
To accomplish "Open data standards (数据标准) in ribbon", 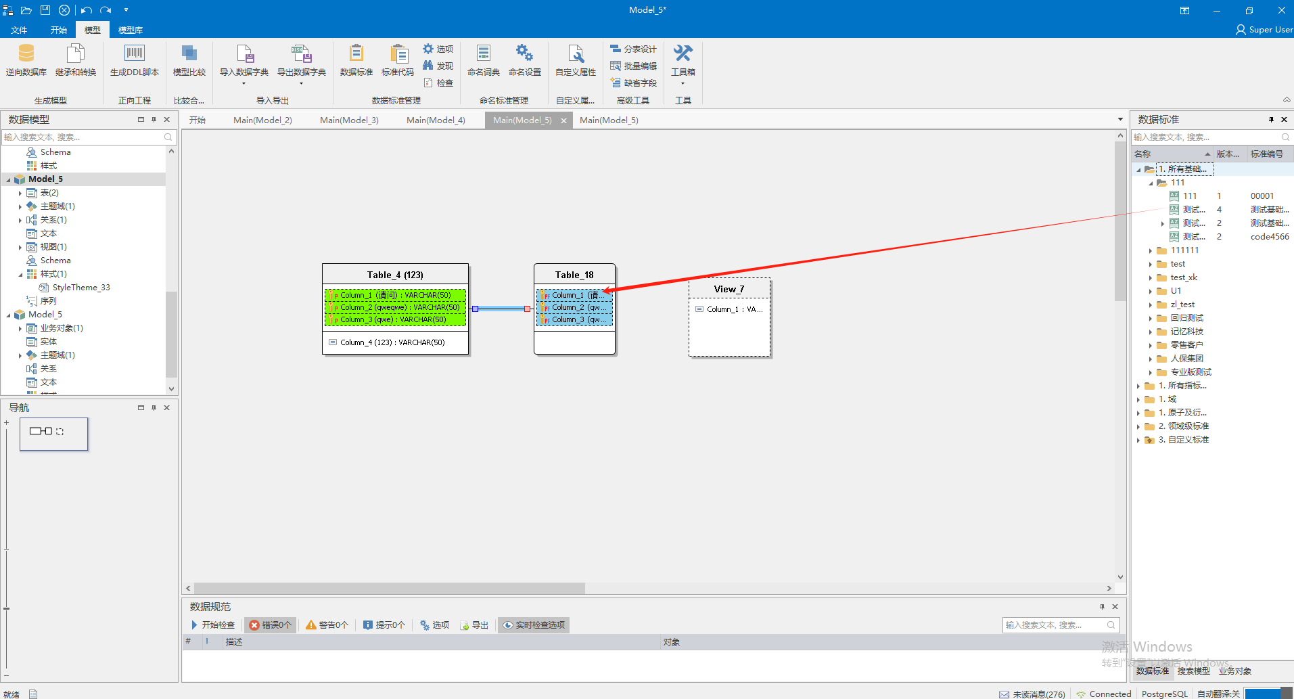I will click(x=356, y=60).
